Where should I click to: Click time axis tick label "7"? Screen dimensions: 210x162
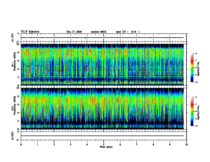[137, 145]
